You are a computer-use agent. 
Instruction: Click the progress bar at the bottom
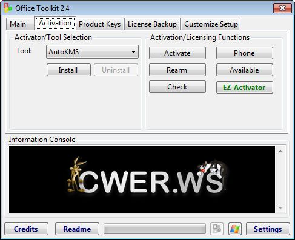[x=154, y=229]
